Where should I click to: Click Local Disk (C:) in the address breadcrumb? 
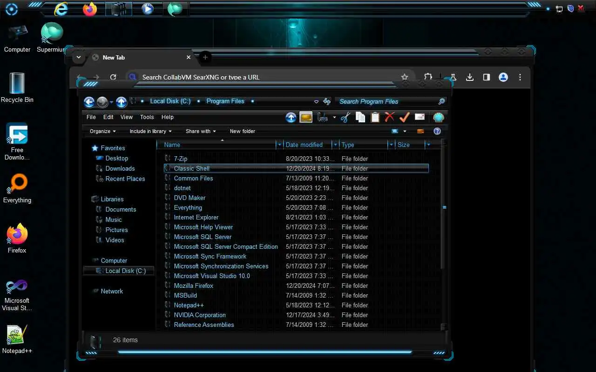click(x=170, y=101)
